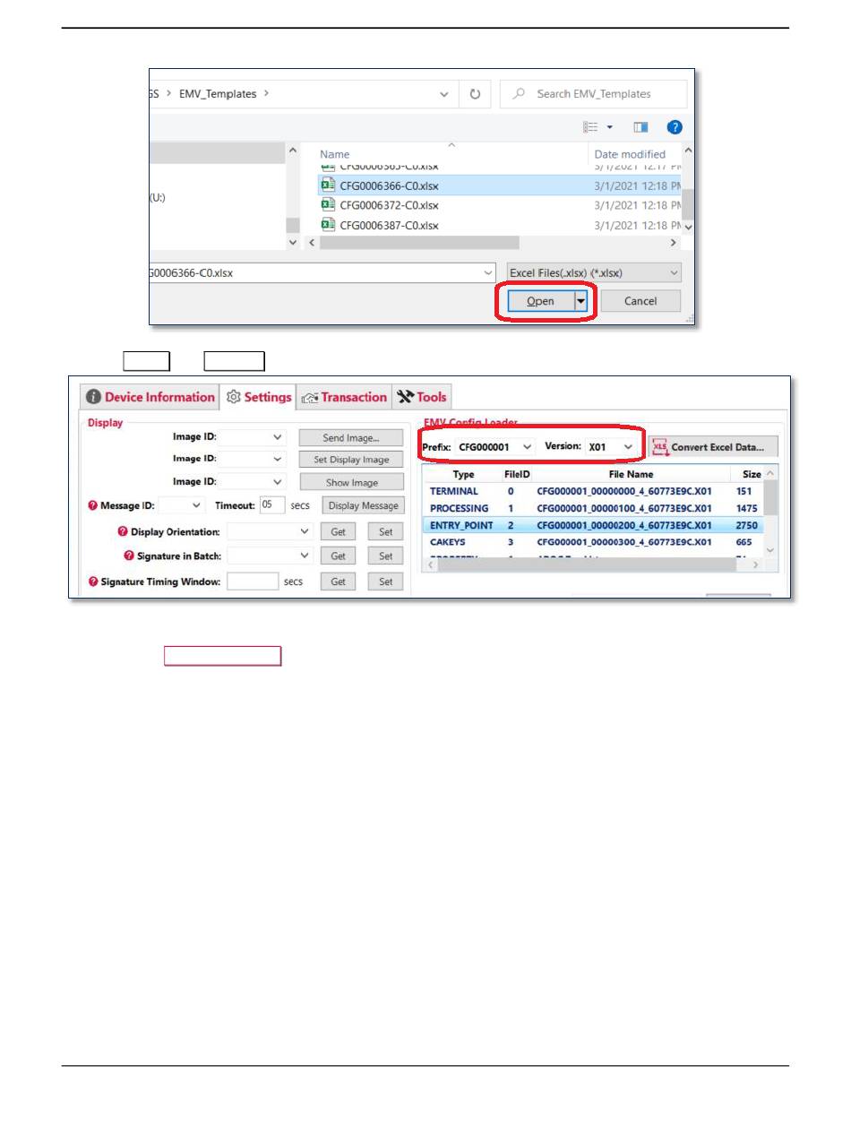The height and width of the screenshot is (1129, 851).
Task: Click the Excel icon of CFG0006372-C0.xlsx
Action: (x=328, y=204)
